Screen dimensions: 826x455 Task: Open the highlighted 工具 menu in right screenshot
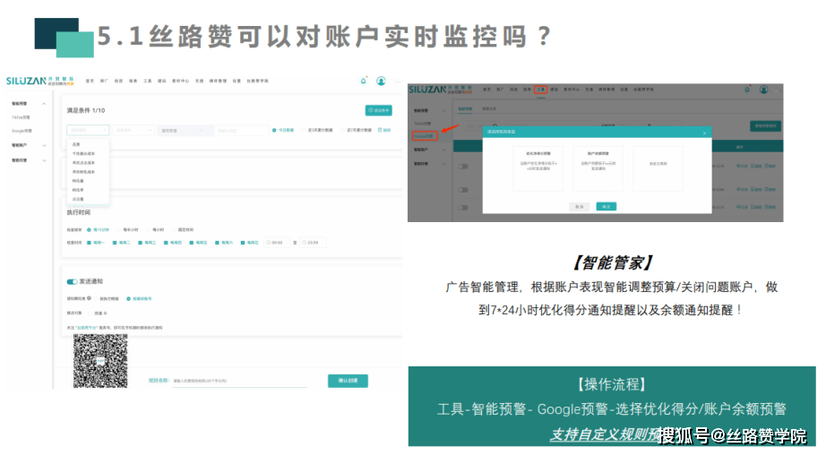(539, 90)
